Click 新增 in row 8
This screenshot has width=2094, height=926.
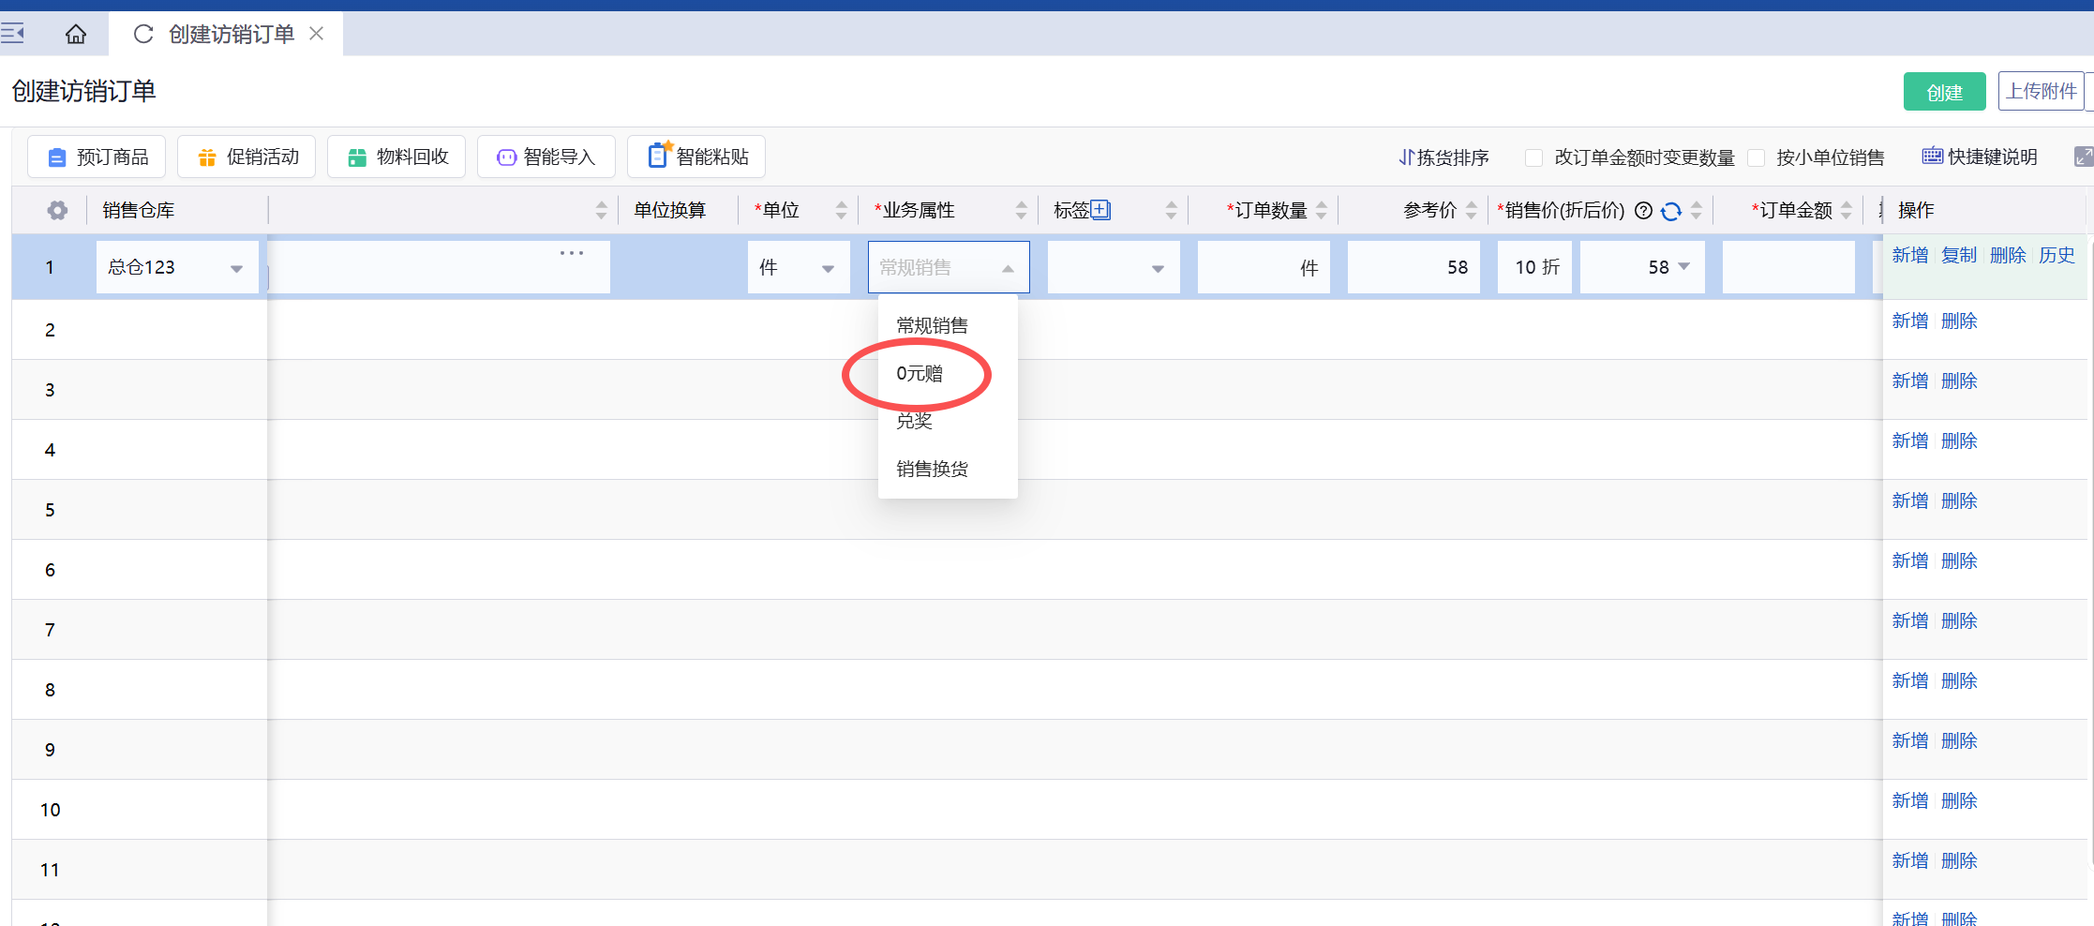[1910, 680]
